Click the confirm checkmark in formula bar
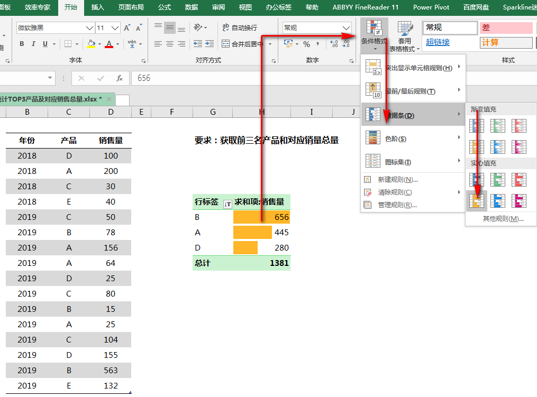Screen dimensions: 537x397 (101, 78)
